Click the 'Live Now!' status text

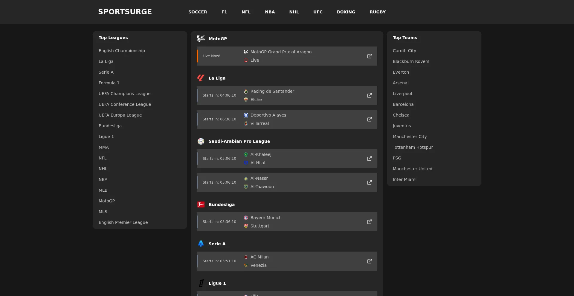[x=211, y=56]
